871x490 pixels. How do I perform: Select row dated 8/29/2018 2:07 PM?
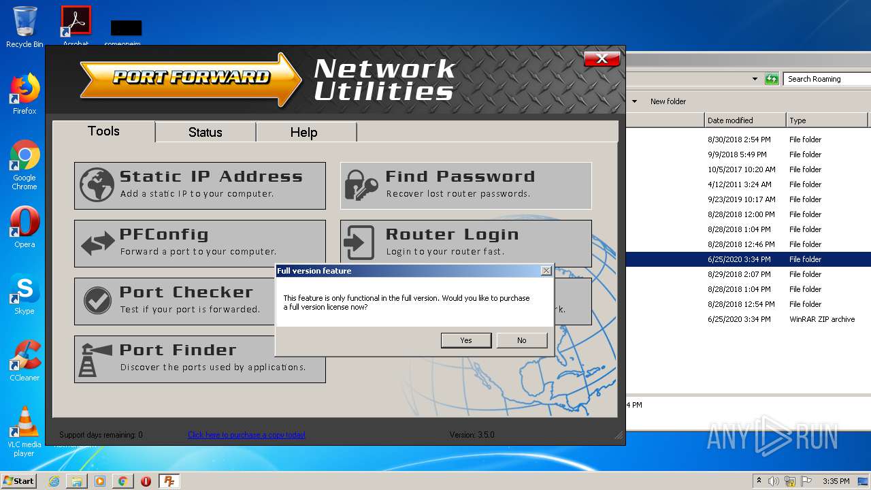tap(749, 274)
